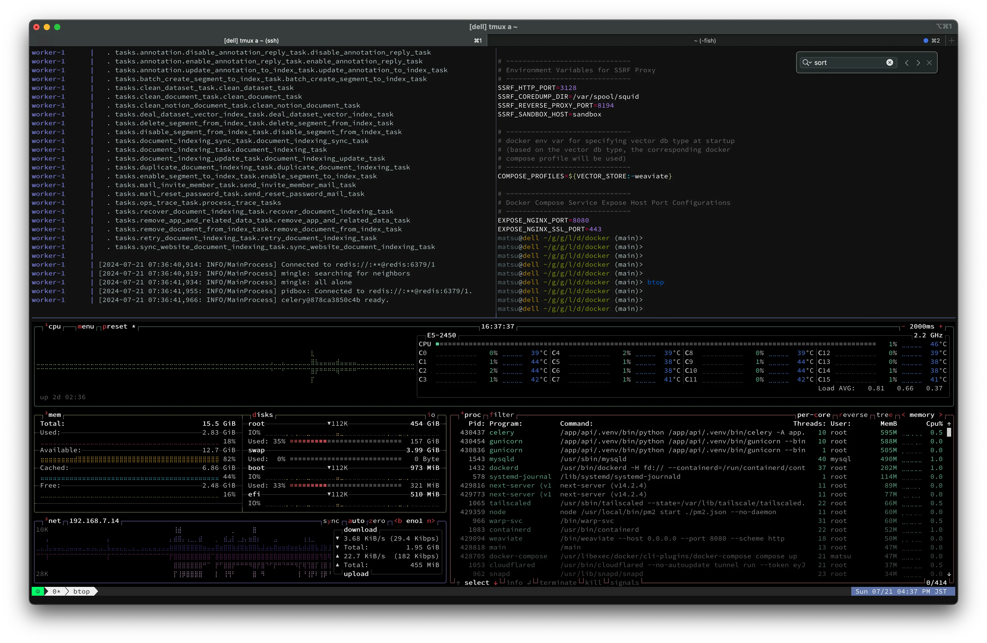Select previous sorting column before memory

pos(903,415)
